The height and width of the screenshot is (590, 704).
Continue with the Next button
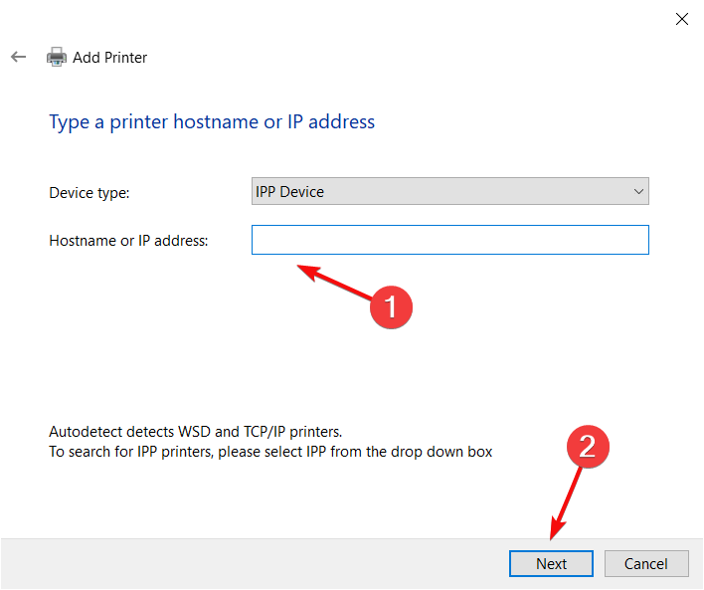tap(551, 563)
